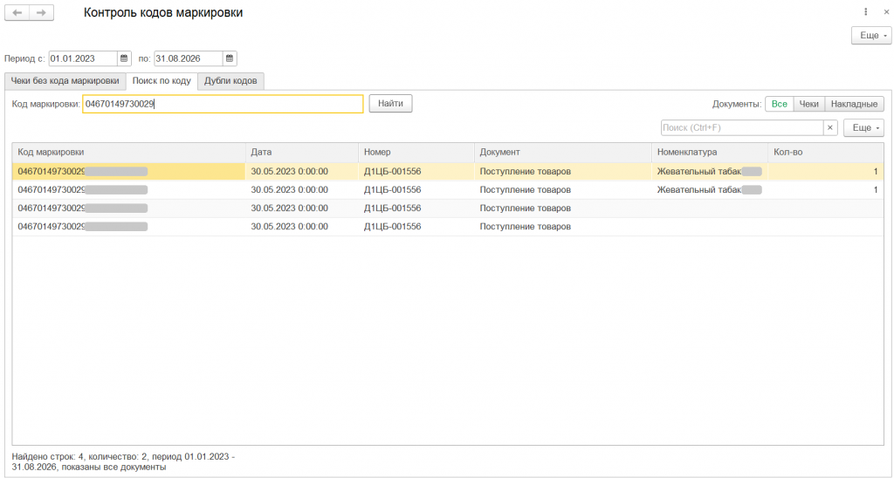Click the Найти button

tap(390, 104)
